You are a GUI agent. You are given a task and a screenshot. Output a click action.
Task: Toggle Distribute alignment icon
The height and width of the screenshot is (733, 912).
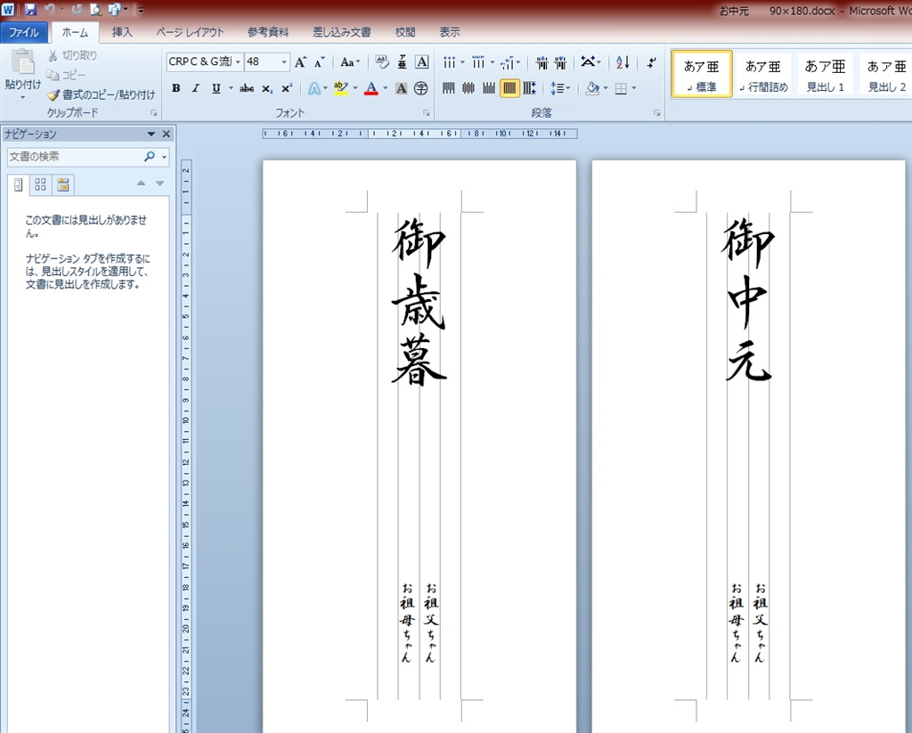point(529,88)
